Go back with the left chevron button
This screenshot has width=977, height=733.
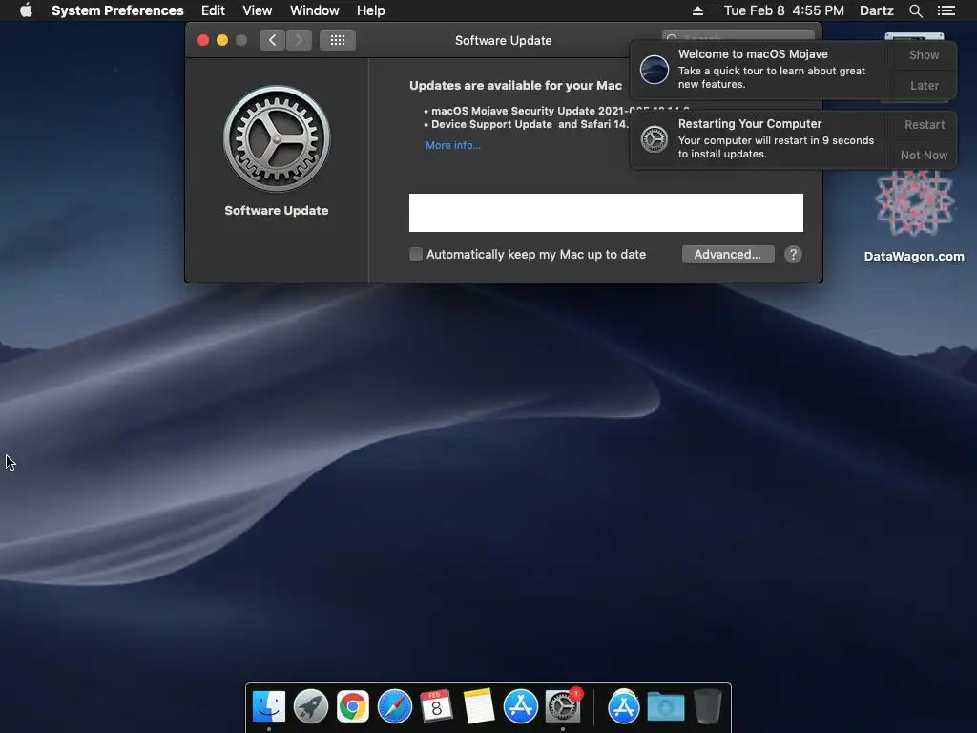pyautogui.click(x=272, y=40)
